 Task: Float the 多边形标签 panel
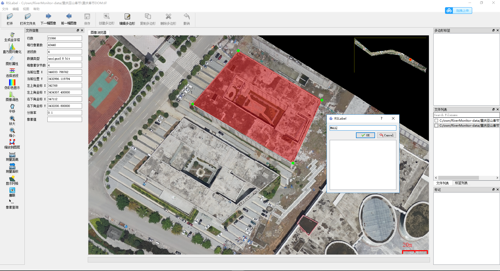[x=493, y=30]
